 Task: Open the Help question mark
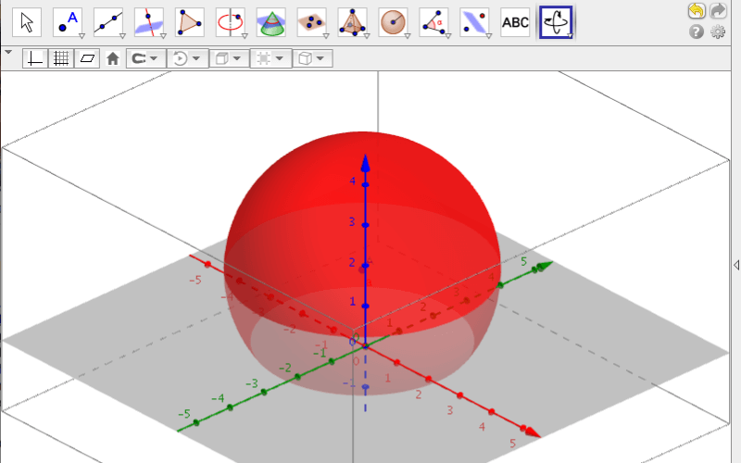click(697, 32)
